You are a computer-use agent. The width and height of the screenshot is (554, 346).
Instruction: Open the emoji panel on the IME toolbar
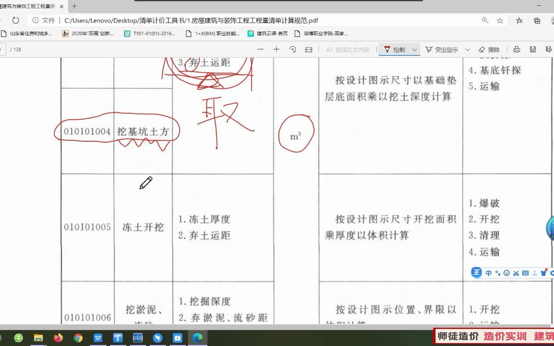coord(506,272)
